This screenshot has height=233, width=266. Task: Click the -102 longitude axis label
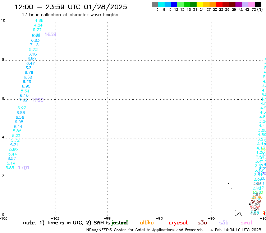coord(55,218)
